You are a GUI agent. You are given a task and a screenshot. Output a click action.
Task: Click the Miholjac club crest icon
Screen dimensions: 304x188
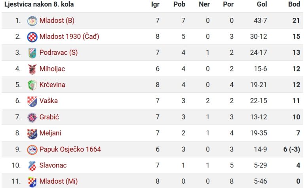[x=32, y=69]
